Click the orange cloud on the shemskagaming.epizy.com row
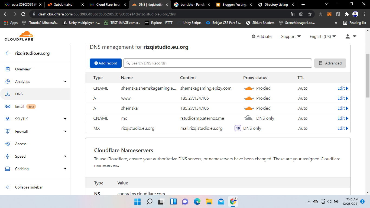370x208 pixels. point(249,88)
